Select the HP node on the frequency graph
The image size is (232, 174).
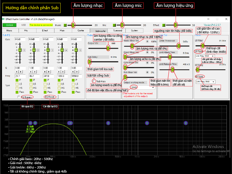pos(35,123)
